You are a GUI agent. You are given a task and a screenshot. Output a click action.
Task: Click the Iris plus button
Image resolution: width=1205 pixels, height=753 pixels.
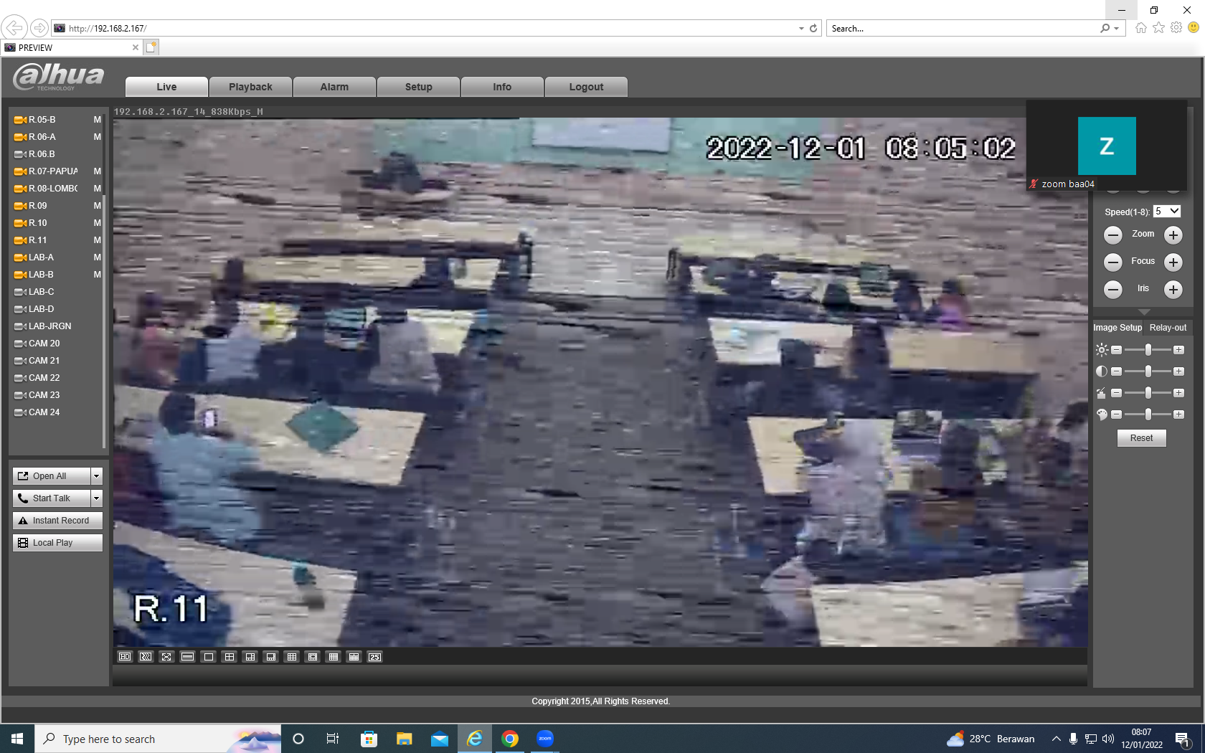(1173, 290)
